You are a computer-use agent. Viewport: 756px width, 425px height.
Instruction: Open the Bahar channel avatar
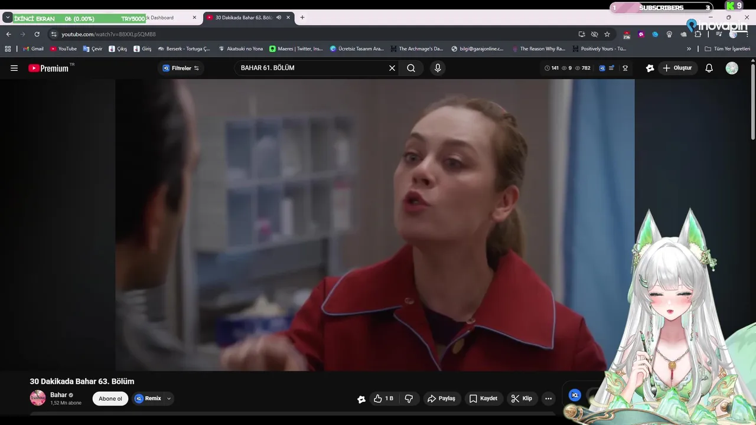[38, 398]
